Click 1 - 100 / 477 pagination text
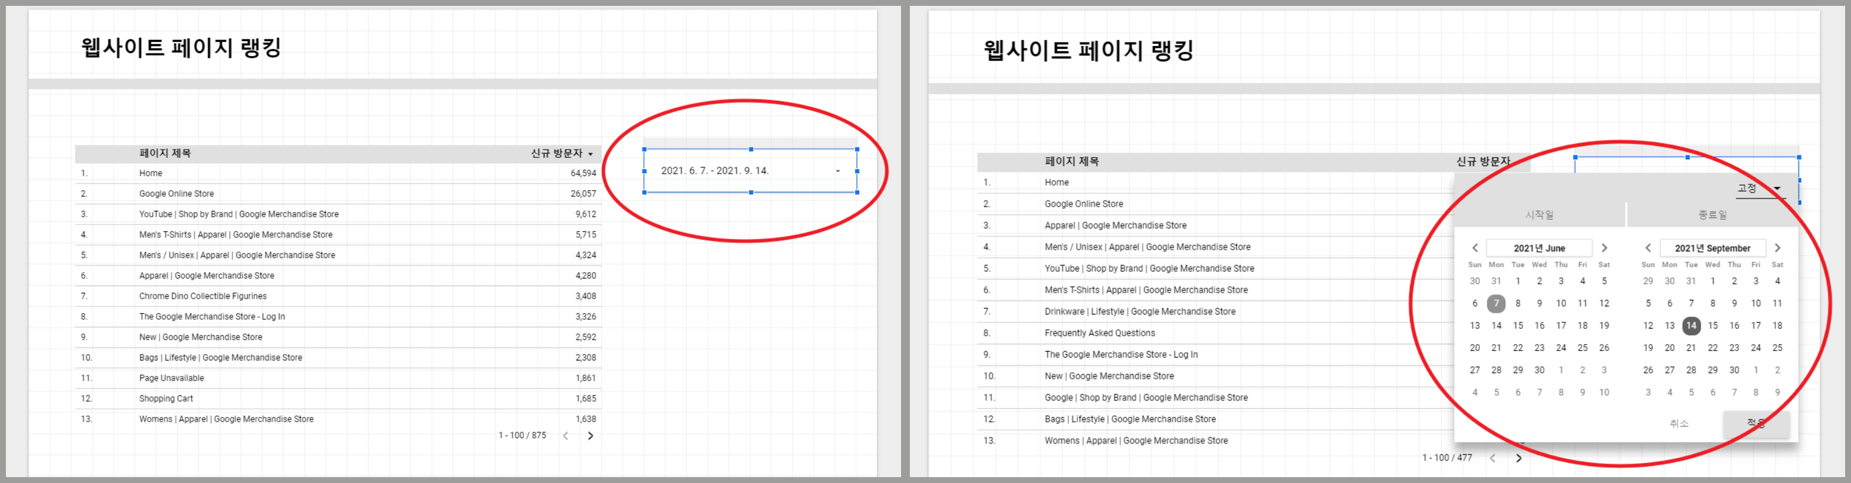This screenshot has width=1851, height=483. click(x=1447, y=458)
